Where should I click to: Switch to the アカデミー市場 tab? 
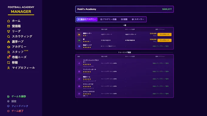[108, 19]
